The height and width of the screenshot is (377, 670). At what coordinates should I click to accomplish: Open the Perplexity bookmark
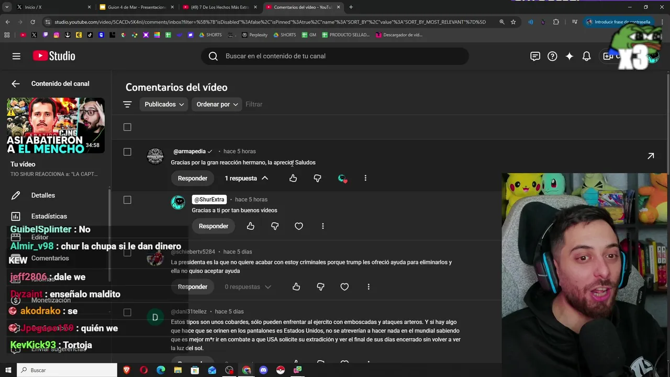coord(254,35)
